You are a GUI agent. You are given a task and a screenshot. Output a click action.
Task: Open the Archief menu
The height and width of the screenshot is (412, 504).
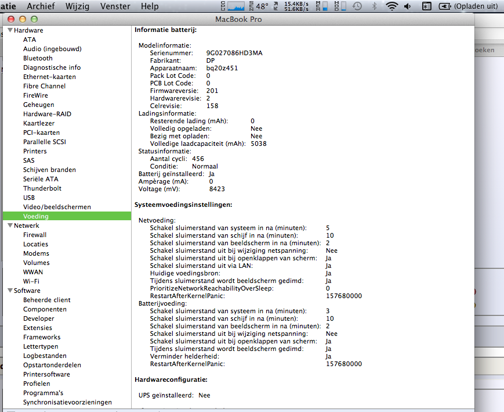pos(41,6)
